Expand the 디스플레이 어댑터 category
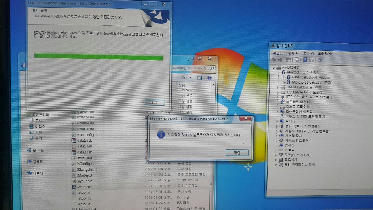 tap(277, 112)
